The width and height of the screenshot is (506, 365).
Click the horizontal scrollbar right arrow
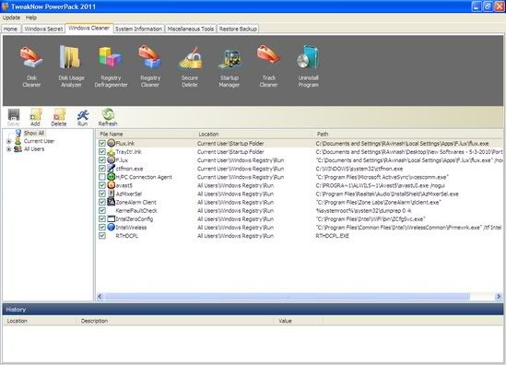(499, 296)
